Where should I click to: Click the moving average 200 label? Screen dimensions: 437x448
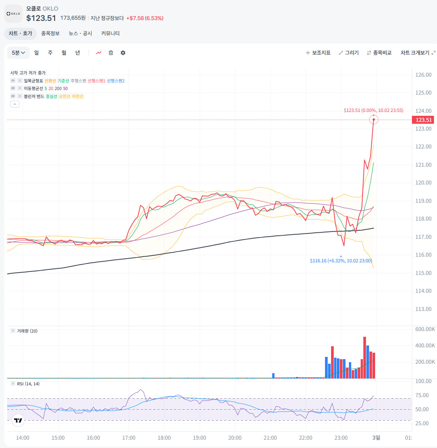pyautogui.click(x=58, y=88)
